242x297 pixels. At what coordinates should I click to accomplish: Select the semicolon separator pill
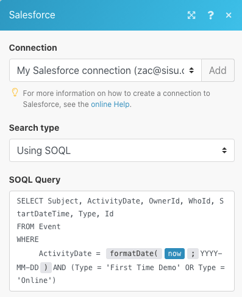click(193, 254)
